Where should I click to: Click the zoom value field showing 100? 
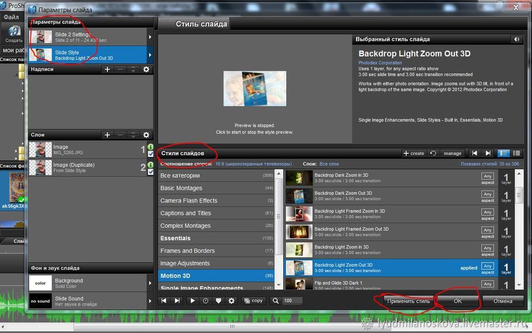coord(292,301)
